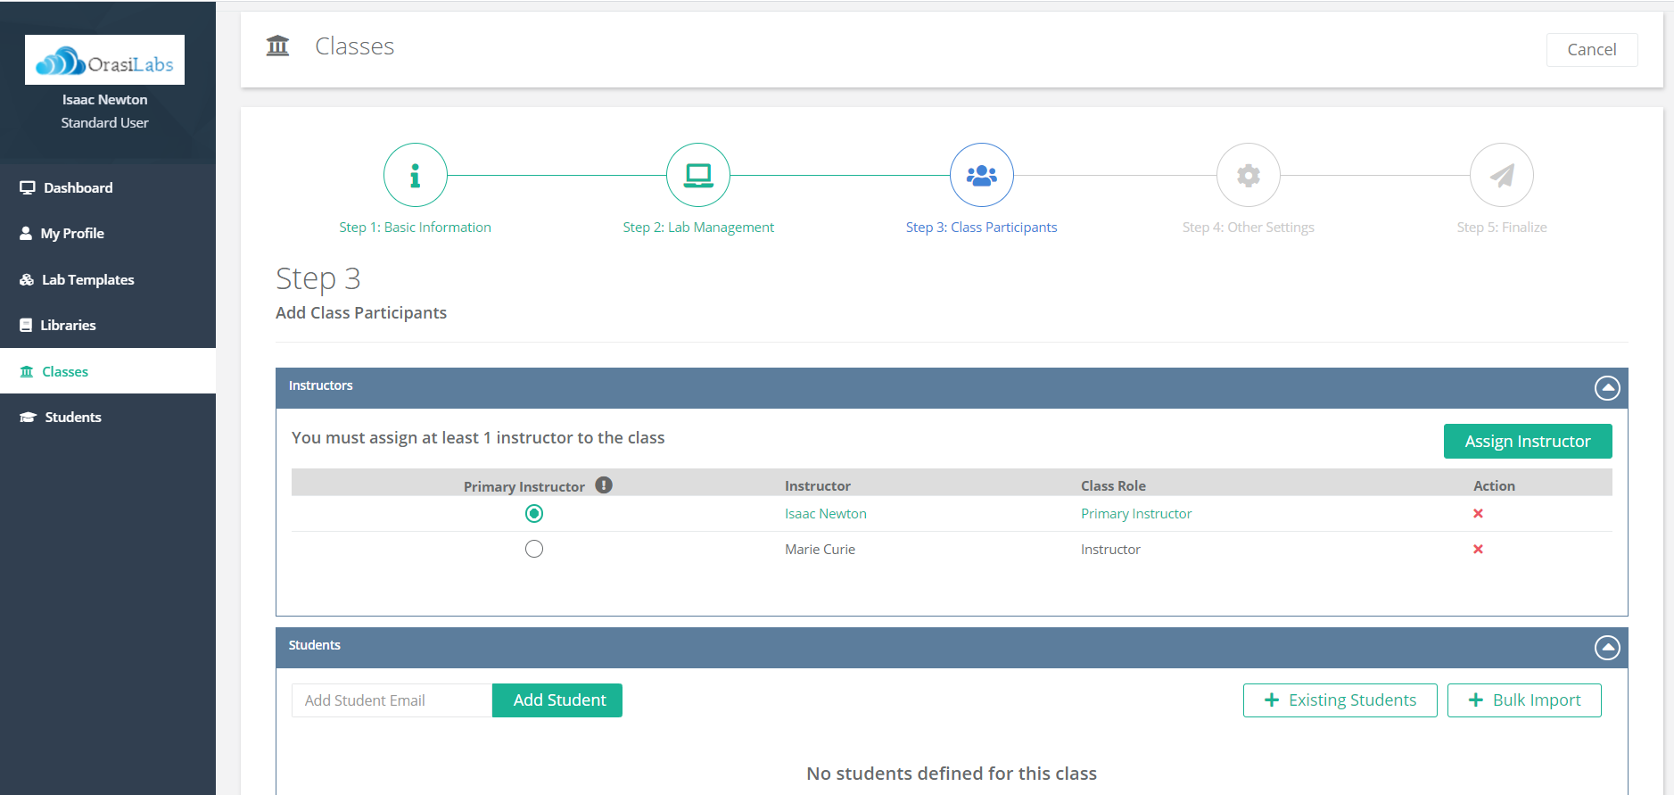Open Isaac Newton instructor link
1674x795 pixels.
click(826, 514)
